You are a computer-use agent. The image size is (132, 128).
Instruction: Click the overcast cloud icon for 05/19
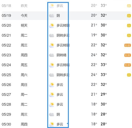(52, 16)
